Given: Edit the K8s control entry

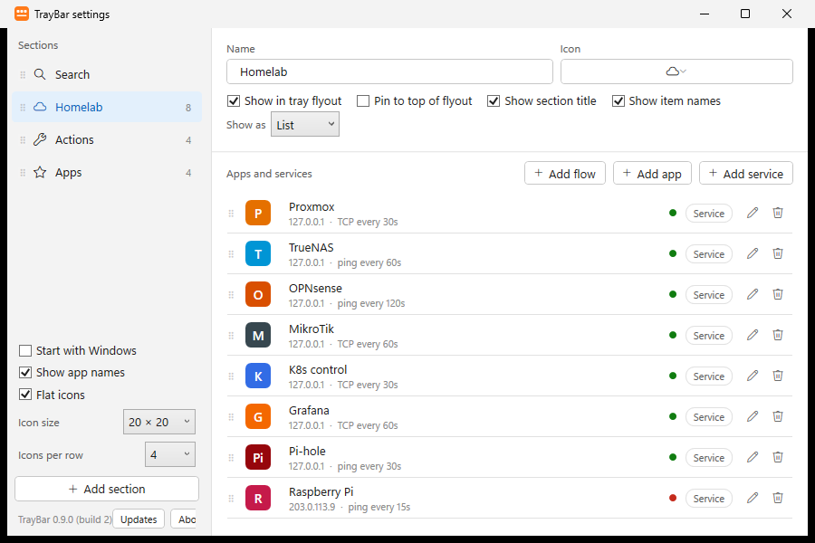Looking at the screenshot, I should click(x=753, y=376).
